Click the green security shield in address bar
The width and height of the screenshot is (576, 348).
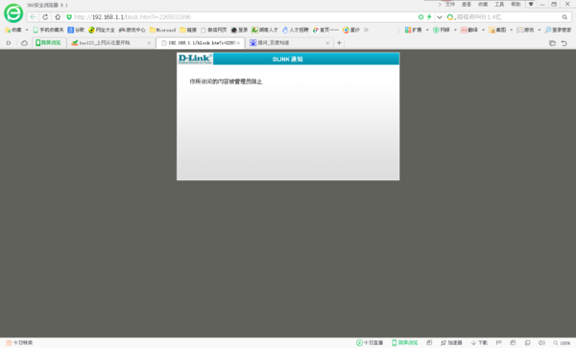click(x=69, y=17)
